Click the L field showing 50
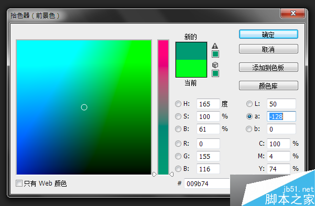The height and width of the screenshot is (206, 315). pyautogui.click(x=281, y=104)
